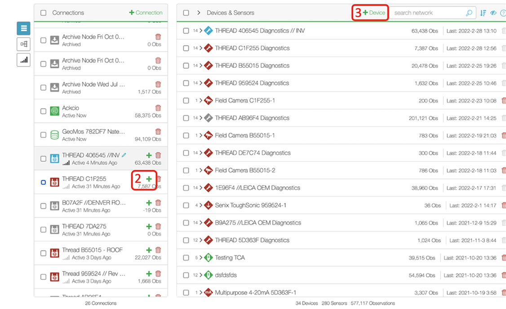Click the green plus on Thread B55015 - ROOF
Viewport: 506px width, 309px height.
click(x=149, y=250)
